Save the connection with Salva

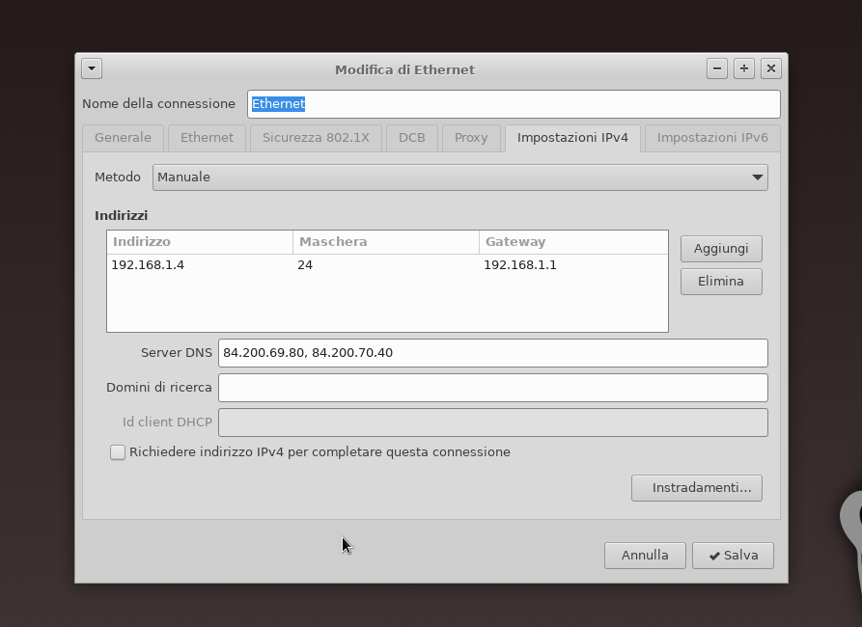click(733, 556)
